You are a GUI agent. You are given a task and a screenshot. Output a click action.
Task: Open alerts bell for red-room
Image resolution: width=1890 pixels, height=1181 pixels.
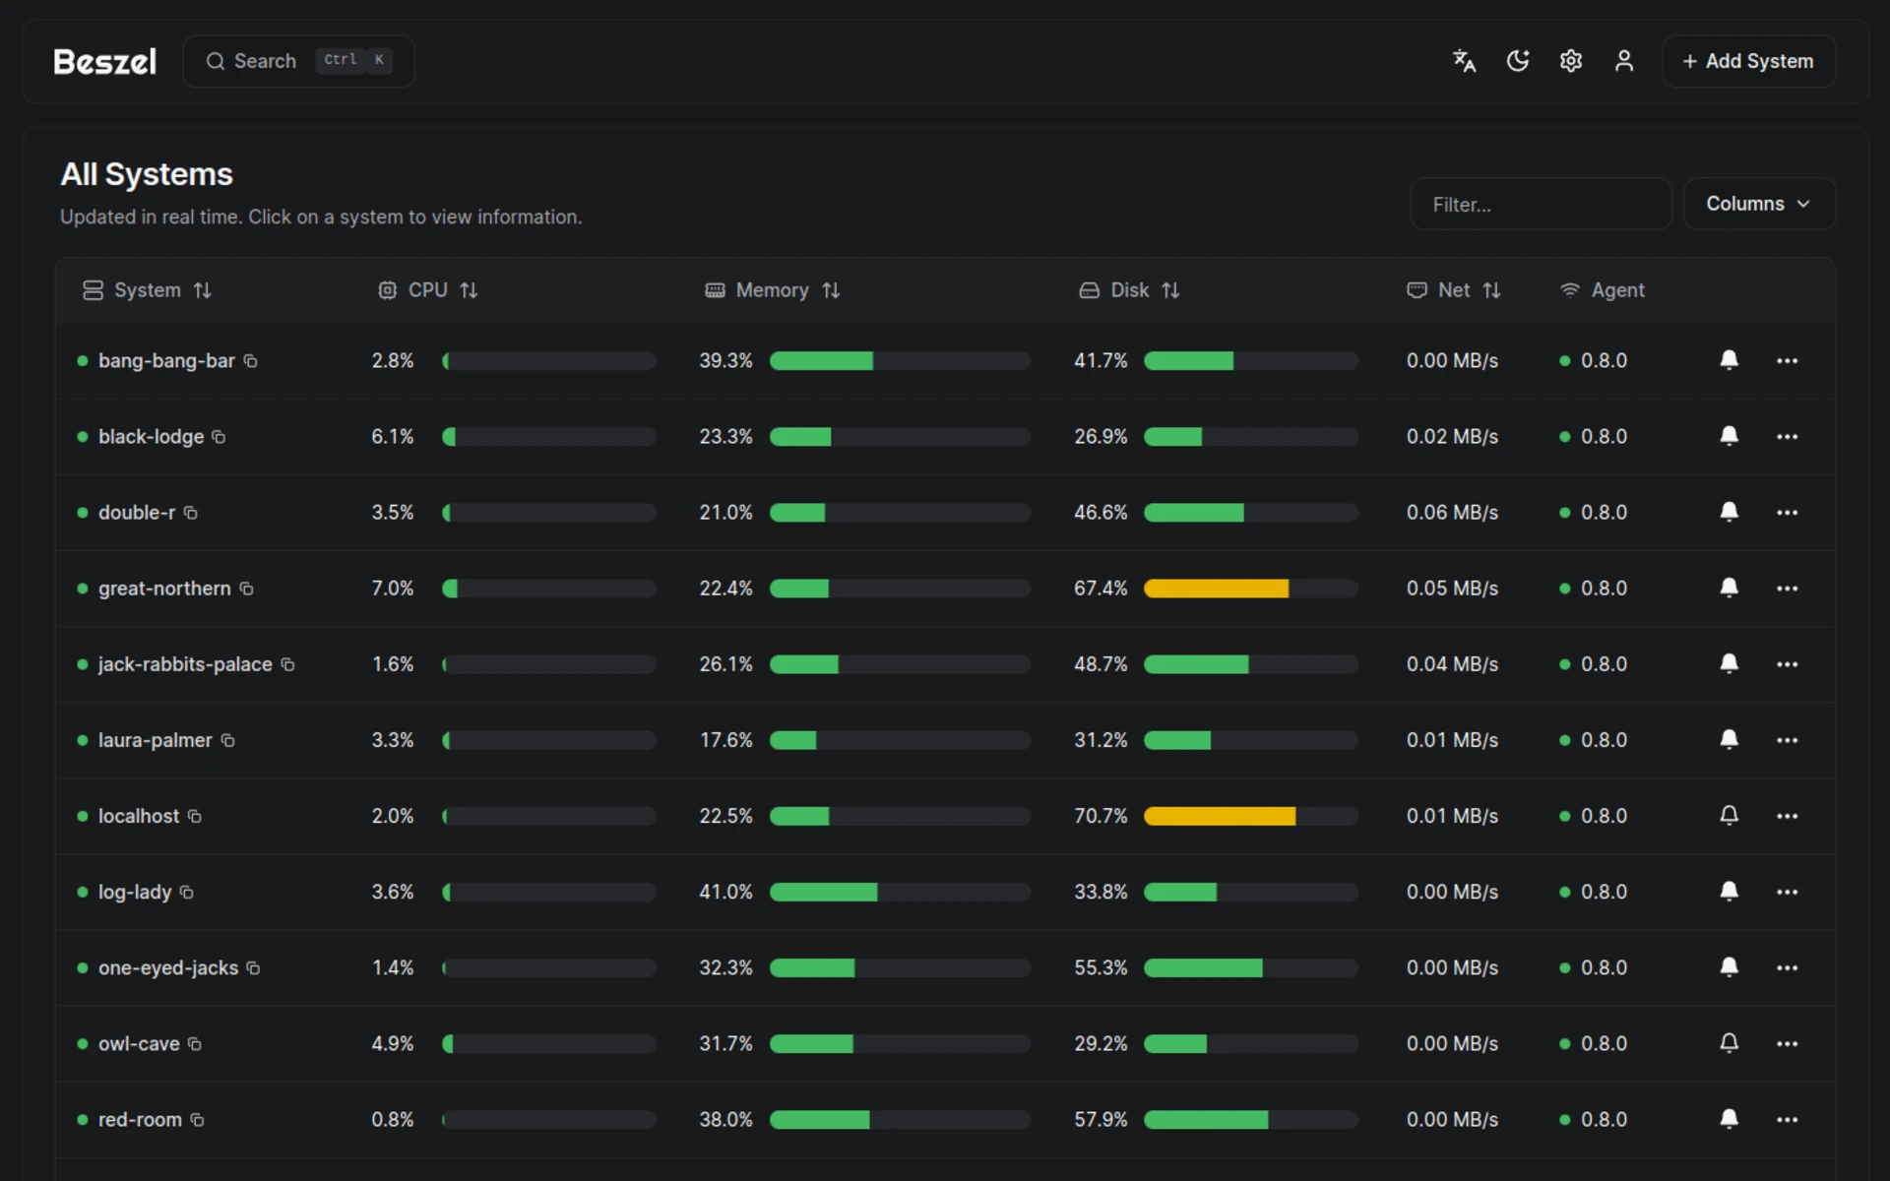[x=1729, y=1118]
